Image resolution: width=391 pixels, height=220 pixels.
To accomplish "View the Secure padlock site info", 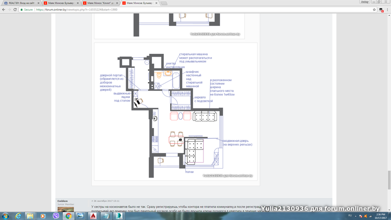I will (x=26, y=10).
